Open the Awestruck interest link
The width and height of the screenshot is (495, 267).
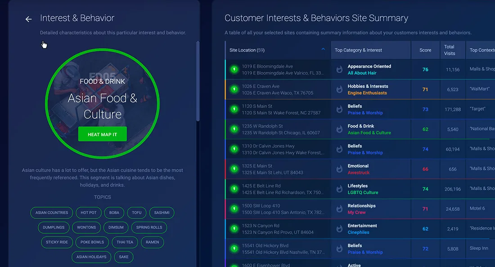[358, 173]
